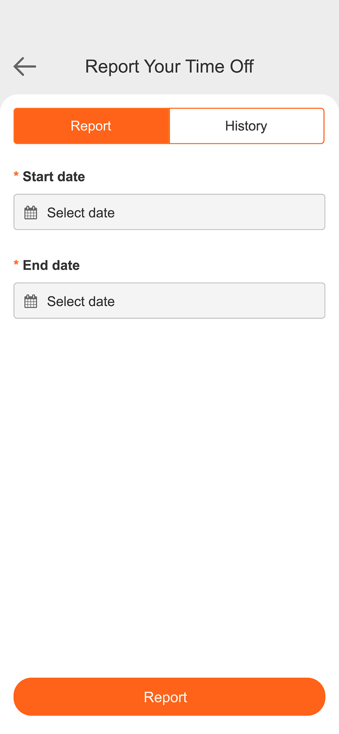Click the "Report Your Time Off" title
Screen dimensions: 339x734
point(169,66)
